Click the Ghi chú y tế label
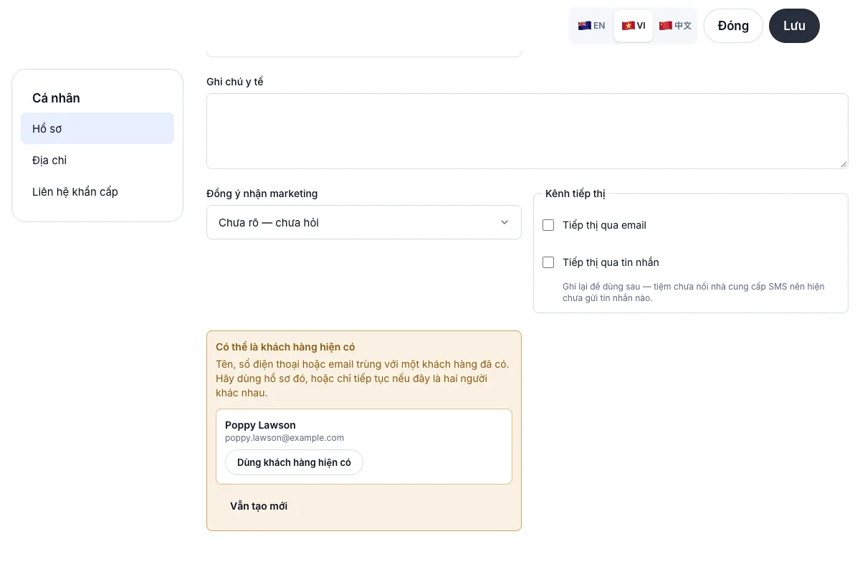Viewport: 860px width, 577px height. (235, 82)
